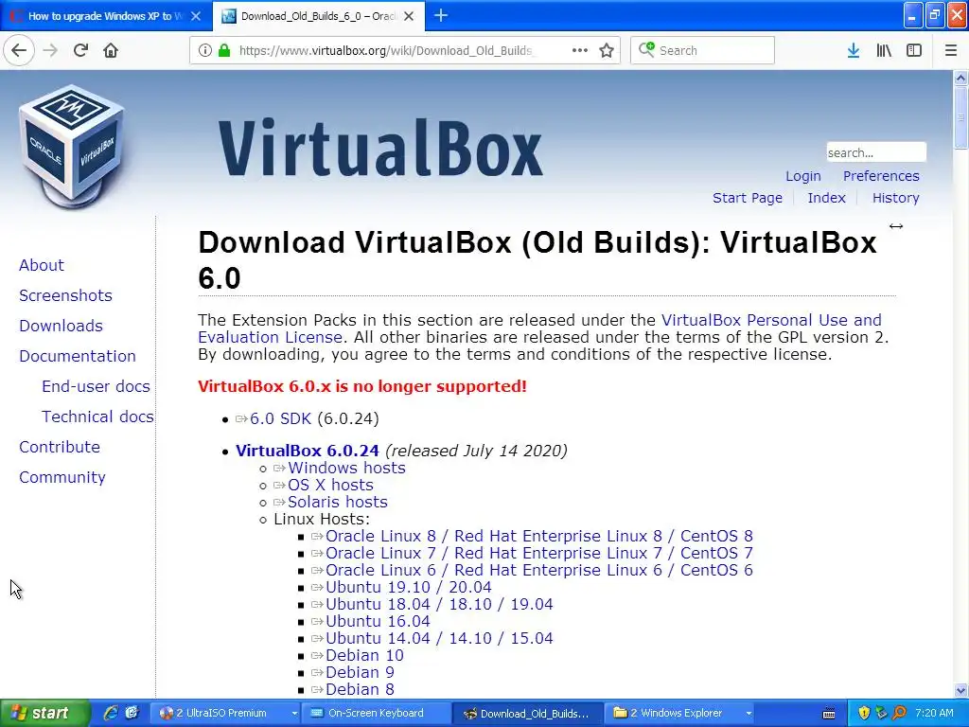Viewport: 969px width, 727px height.
Task: Show site information icon in address bar
Action: tap(204, 50)
